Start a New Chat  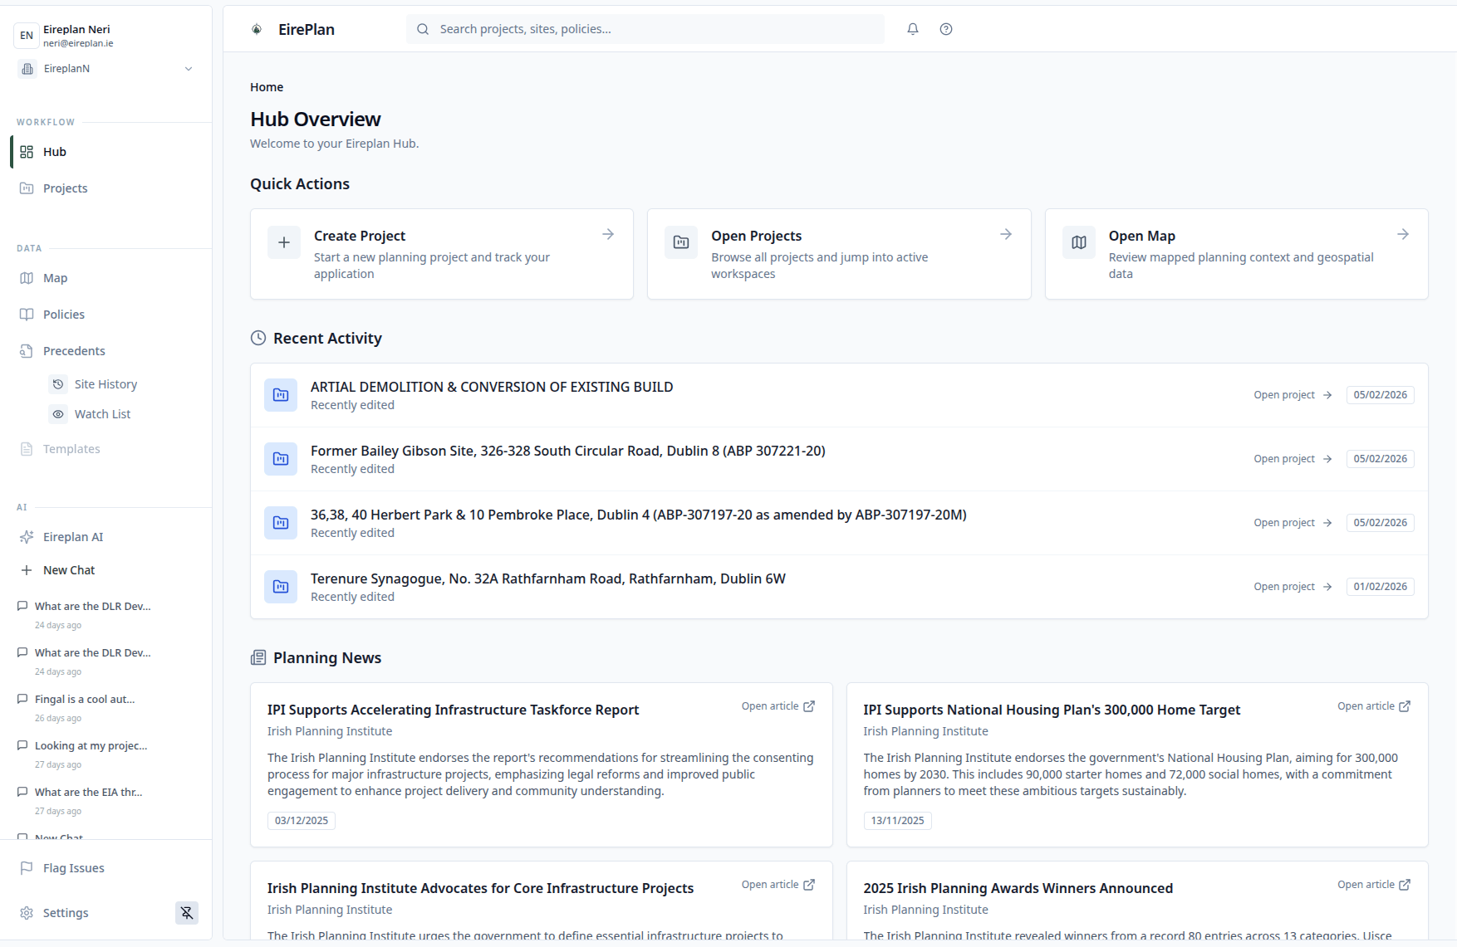click(69, 570)
